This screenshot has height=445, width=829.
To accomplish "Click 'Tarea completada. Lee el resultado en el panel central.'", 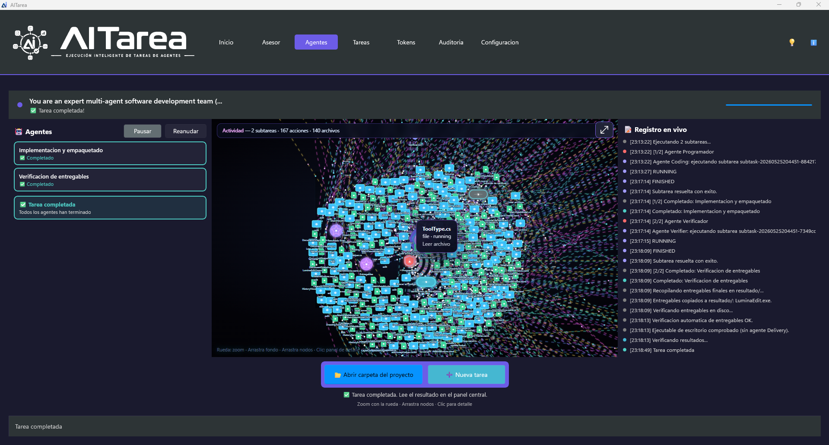I will click(419, 395).
